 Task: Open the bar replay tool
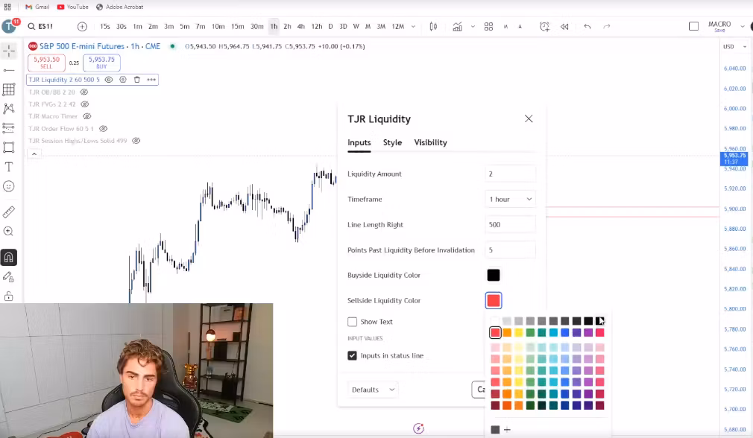[x=564, y=27]
